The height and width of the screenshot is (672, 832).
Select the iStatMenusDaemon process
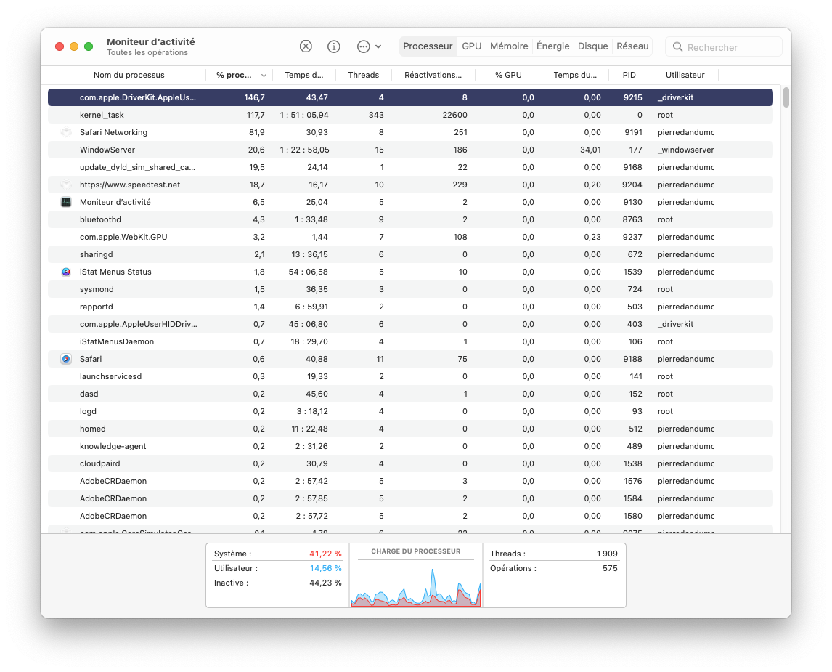pos(410,342)
